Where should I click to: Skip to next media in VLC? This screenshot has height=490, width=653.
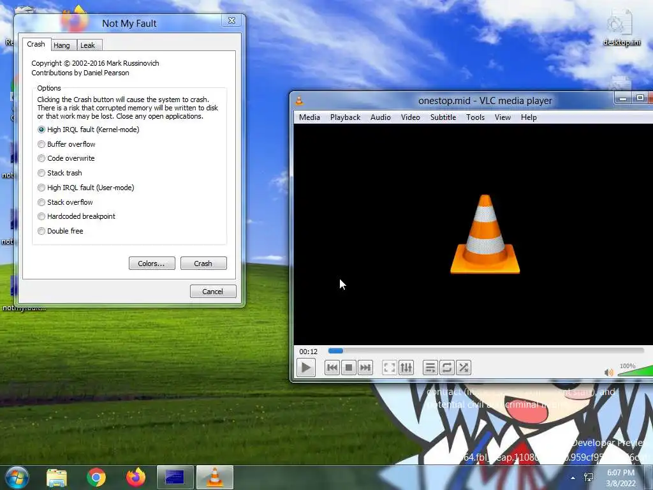(365, 367)
